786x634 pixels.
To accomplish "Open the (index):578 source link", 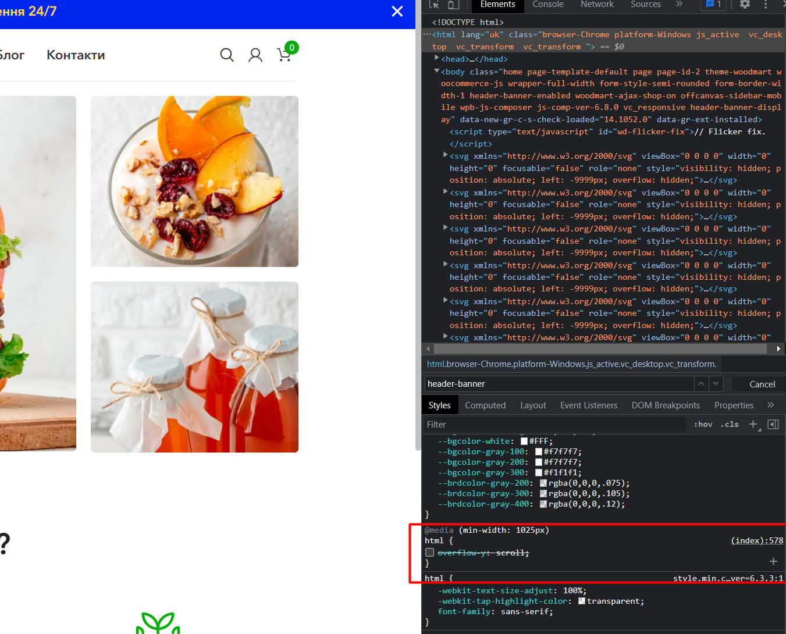I will click(x=757, y=540).
